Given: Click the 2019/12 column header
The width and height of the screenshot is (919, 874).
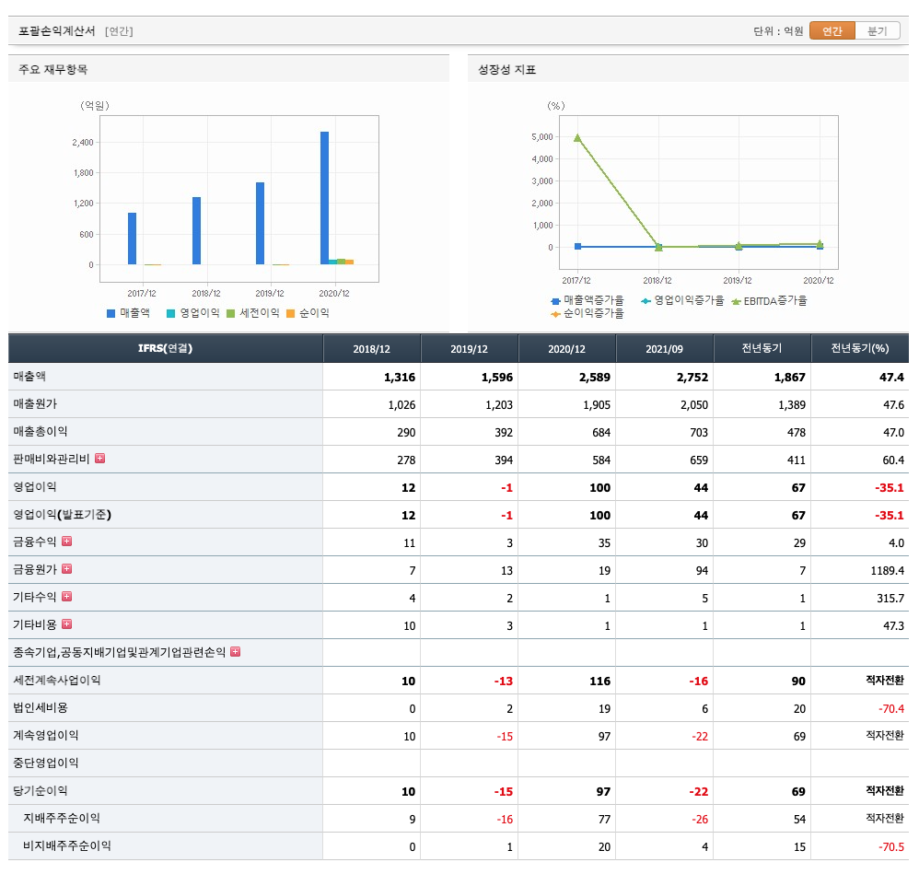Looking at the screenshot, I should tap(469, 349).
